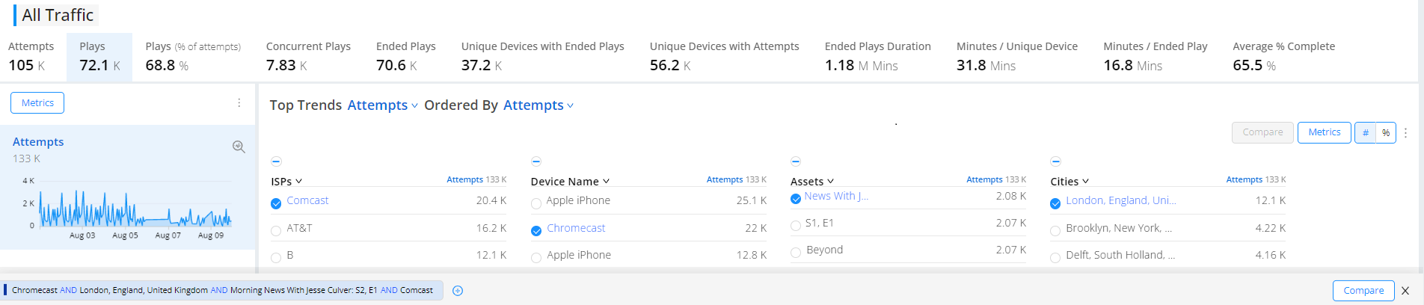The image size is (1424, 305).
Task: Collapse the Assets column minus icon
Action: pyautogui.click(x=796, y=161)
